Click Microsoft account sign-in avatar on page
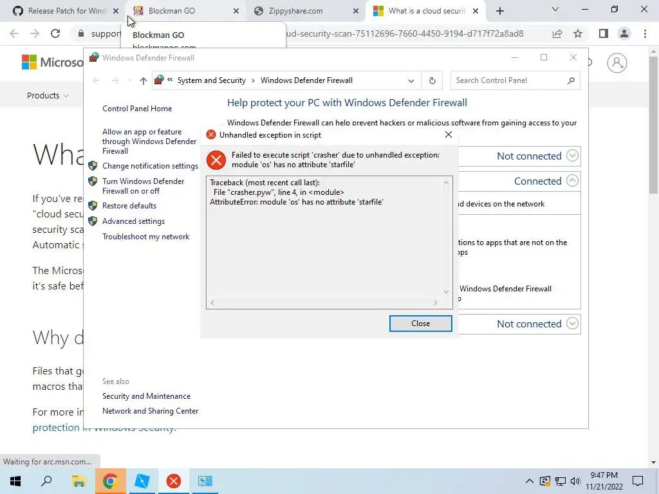 tap(617, 63)
